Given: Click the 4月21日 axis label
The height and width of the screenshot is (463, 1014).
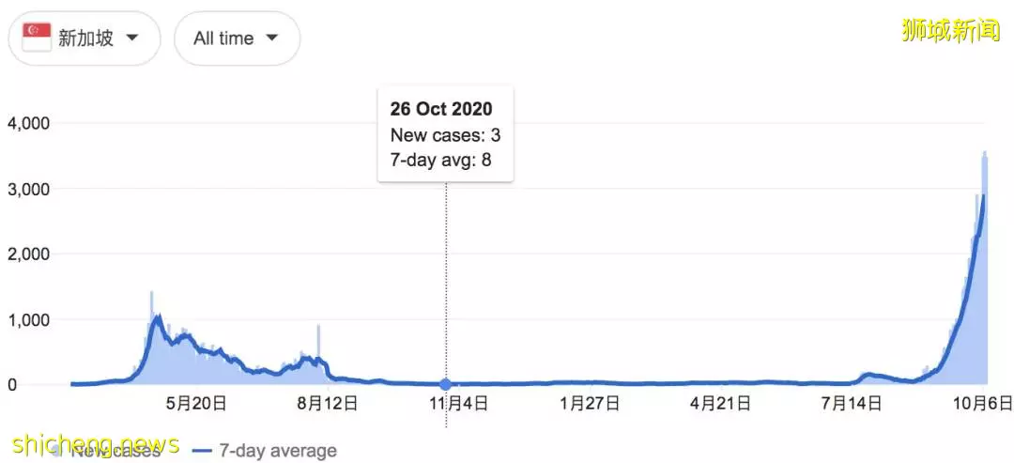Looking at the screenshot, I should point(720,405).
